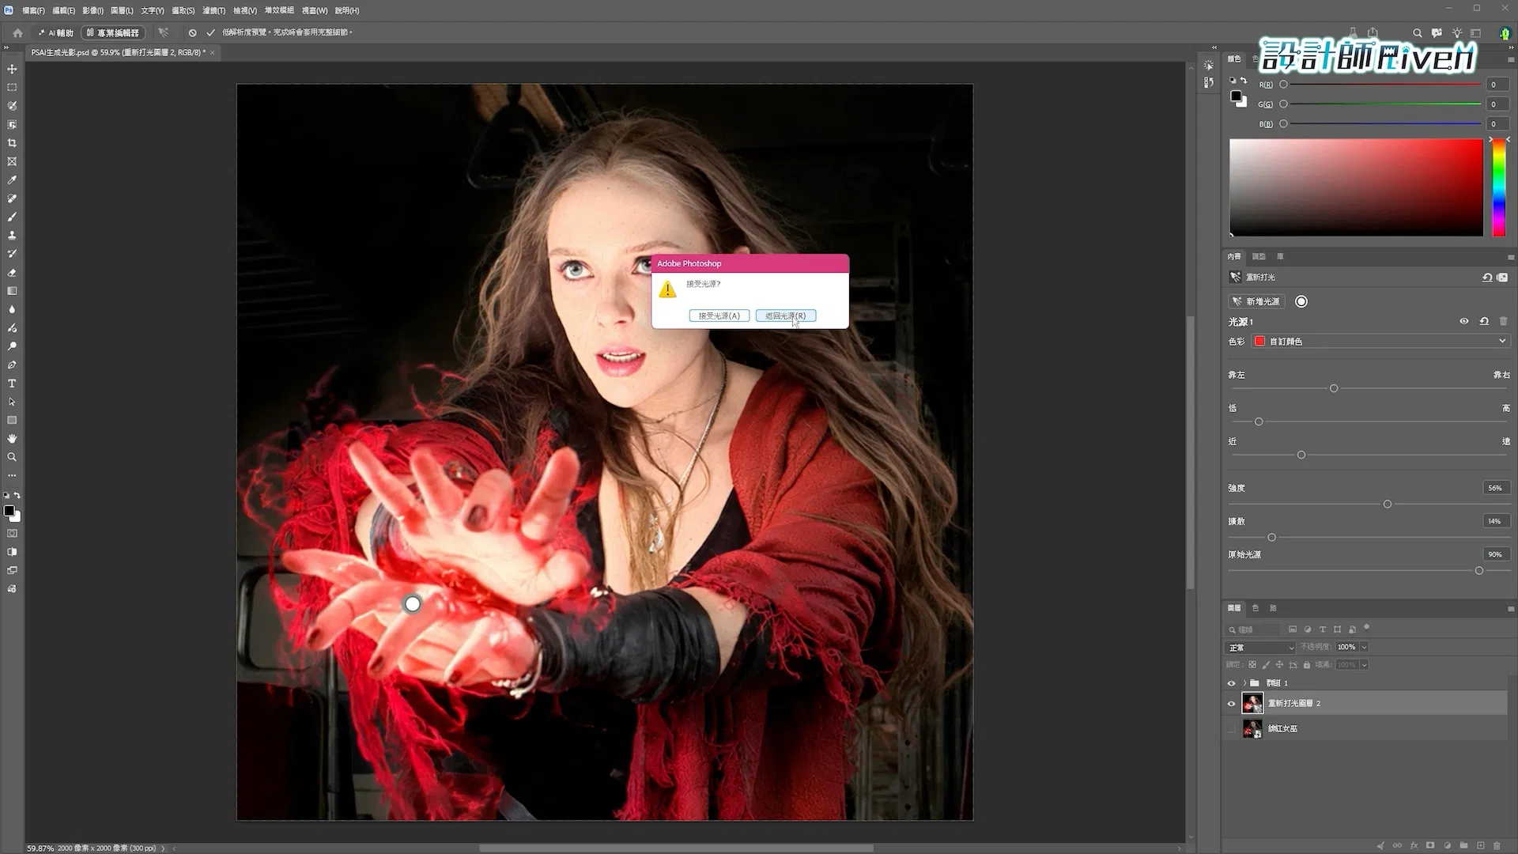Click the 專業編輯器 button
This screenshot has height=854, width=1518.
point(113,33)
